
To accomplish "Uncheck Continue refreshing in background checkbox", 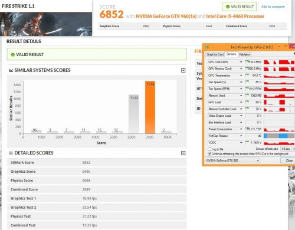I will pos(209,154).
